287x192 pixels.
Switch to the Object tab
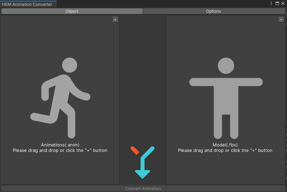[72, 11]
